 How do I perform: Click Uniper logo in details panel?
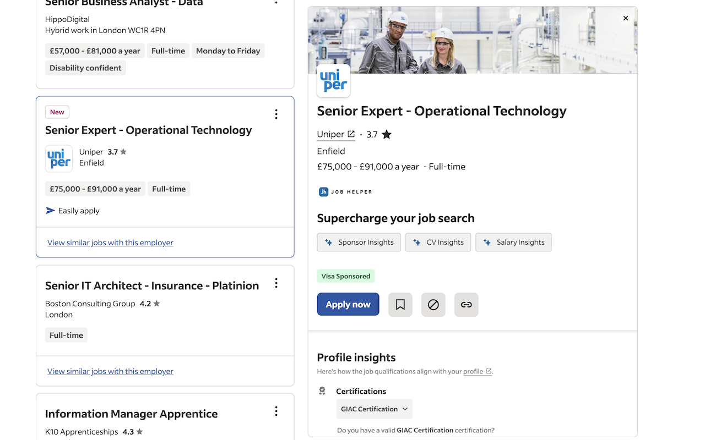(334, 81)
